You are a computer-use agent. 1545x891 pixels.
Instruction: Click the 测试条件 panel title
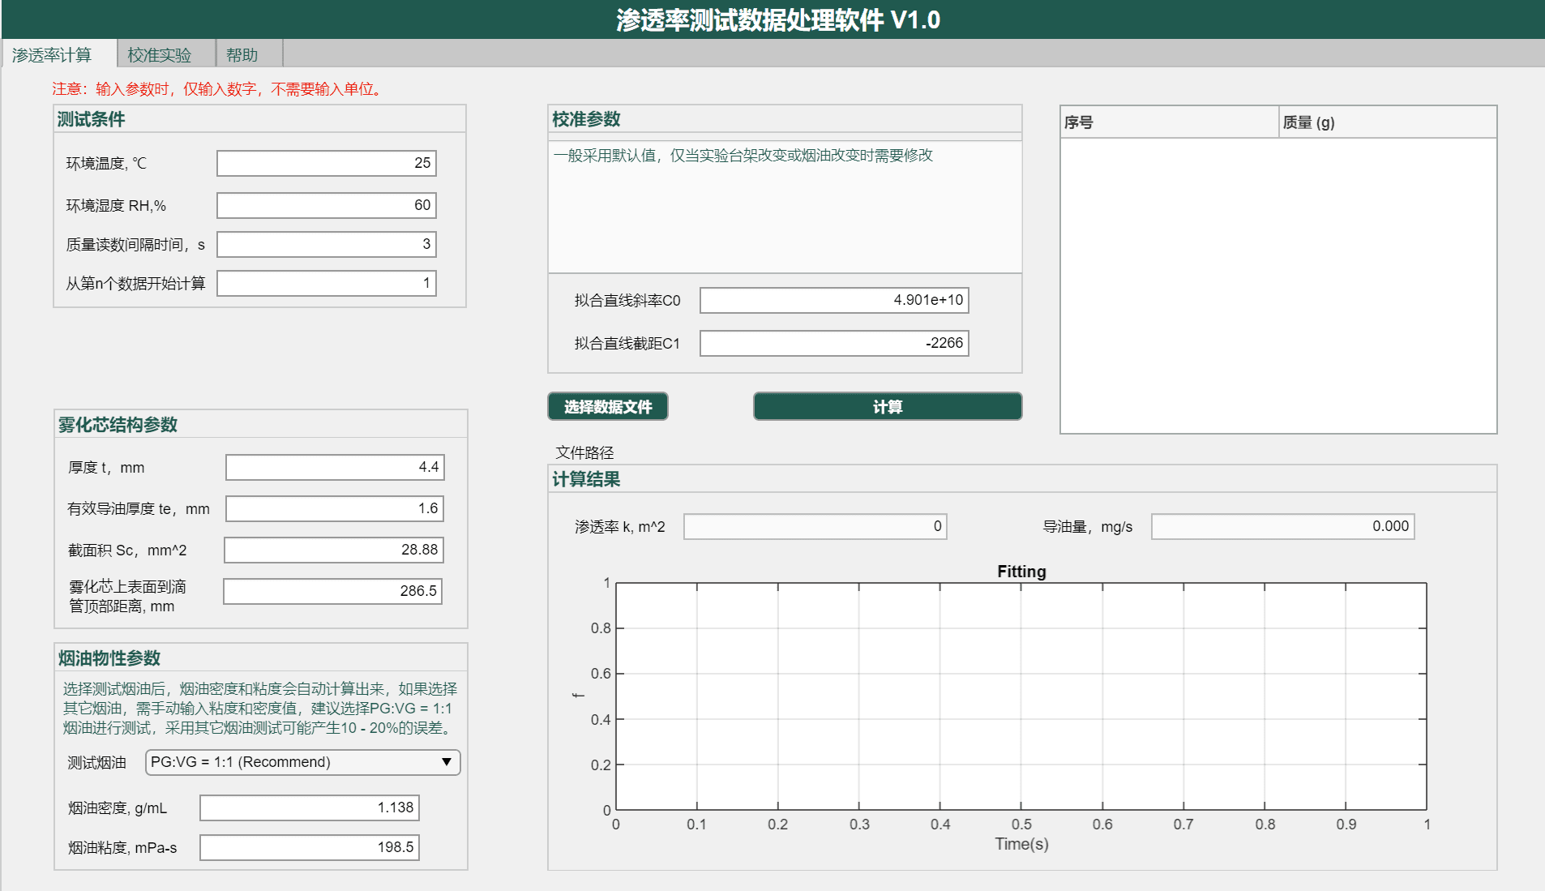tap(91, 119)
